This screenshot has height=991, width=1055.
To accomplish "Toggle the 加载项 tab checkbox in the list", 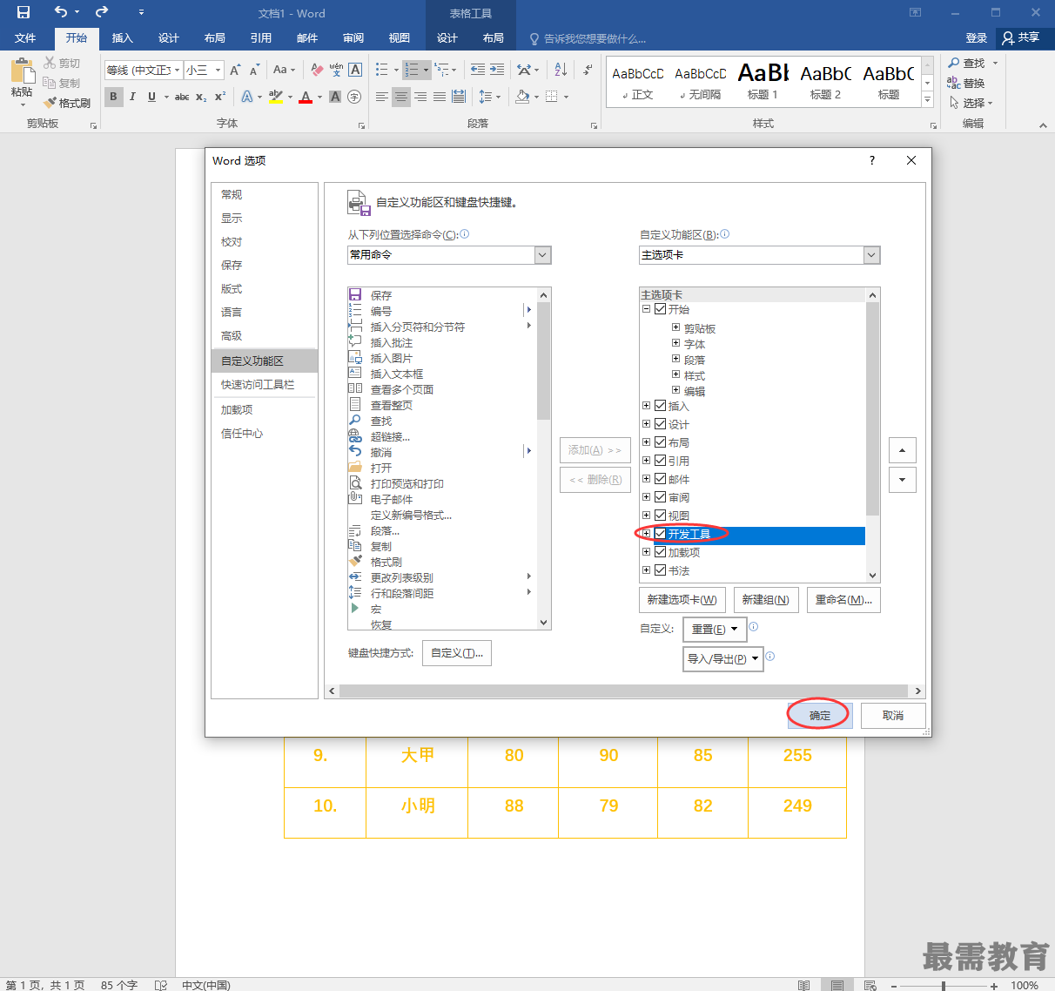I will [661, 552].
